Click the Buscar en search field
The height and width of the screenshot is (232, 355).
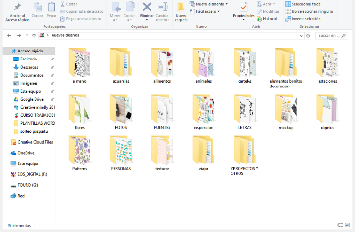tap(332, 36)
